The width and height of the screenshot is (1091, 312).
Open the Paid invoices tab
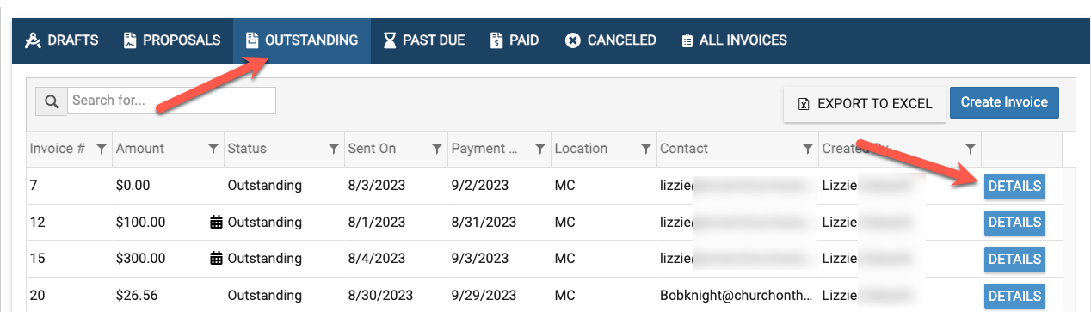[x=515, y=40]
